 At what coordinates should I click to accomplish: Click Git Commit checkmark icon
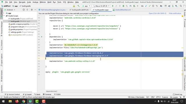[x=150, y=6]
